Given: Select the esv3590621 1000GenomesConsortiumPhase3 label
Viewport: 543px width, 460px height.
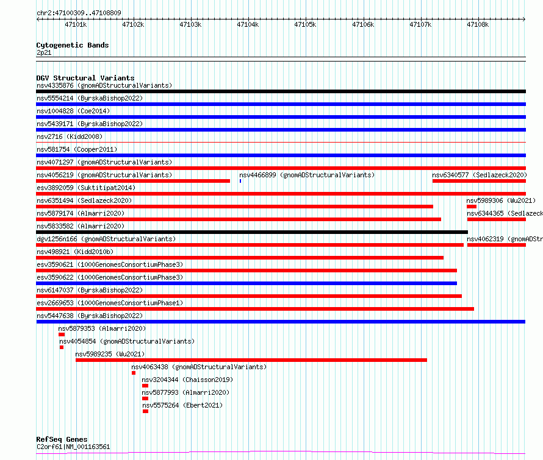Looking at the screenshot, I should (110, 264).
